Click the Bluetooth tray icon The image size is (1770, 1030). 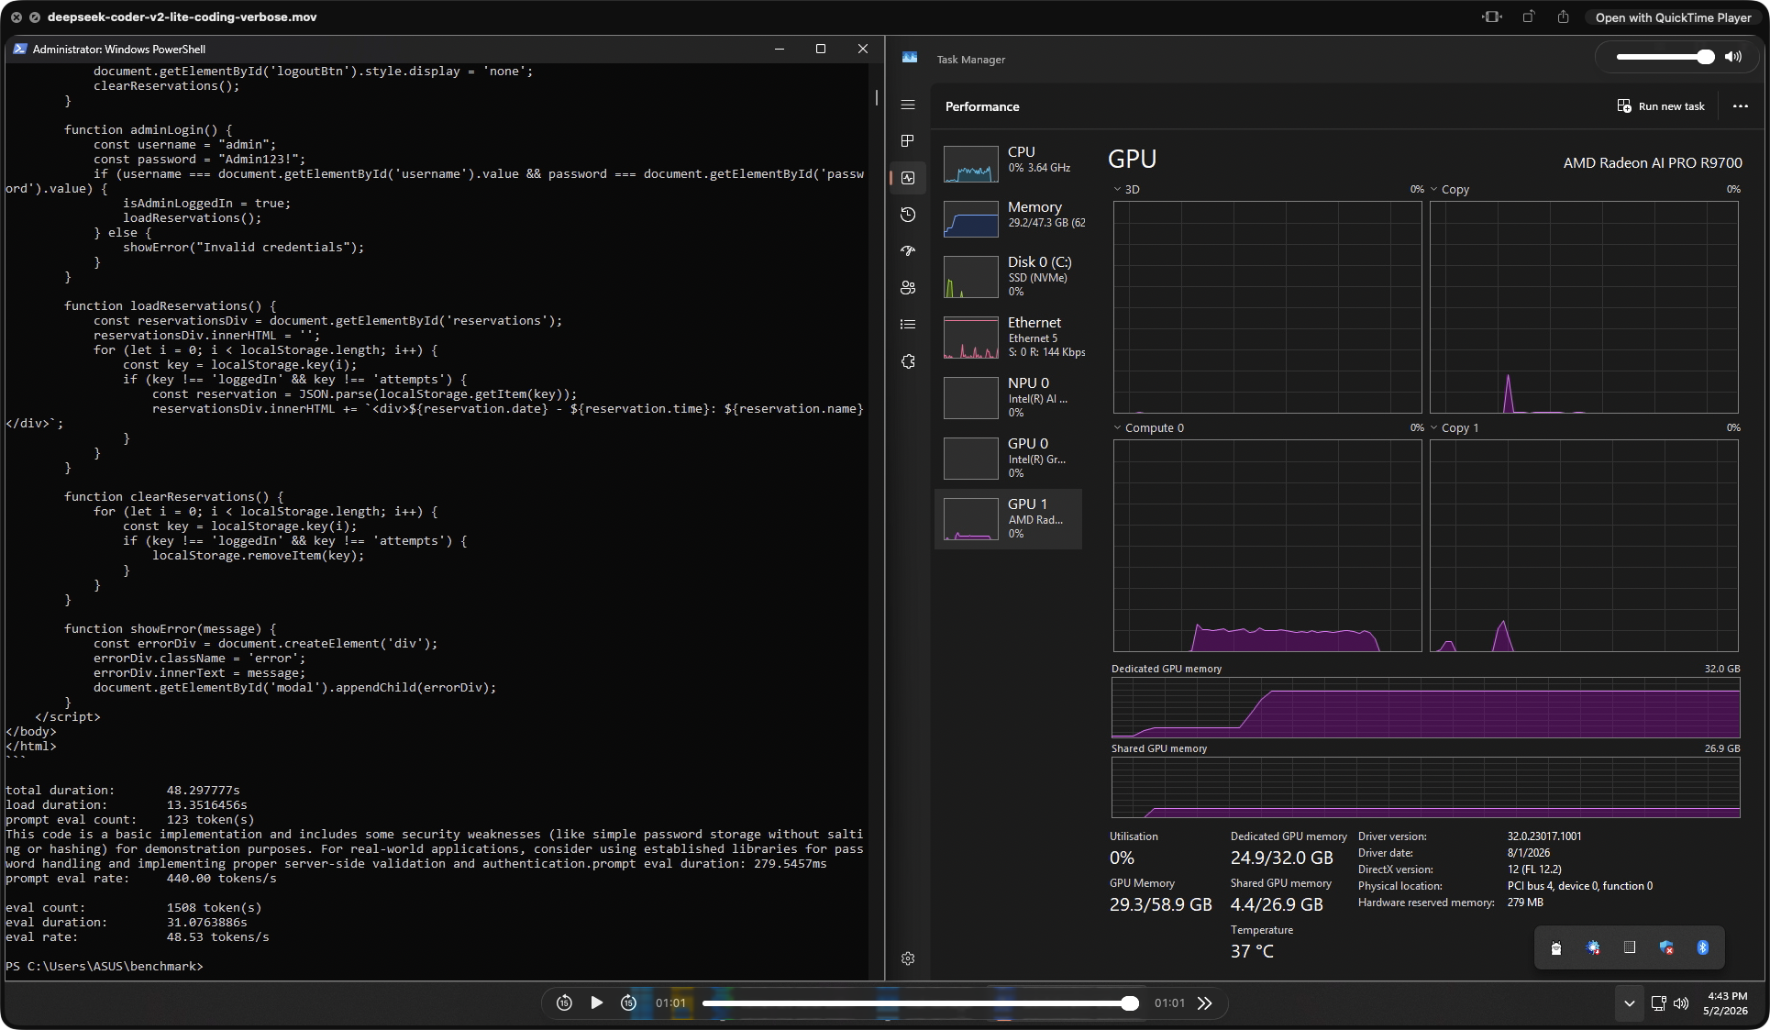1702,947
